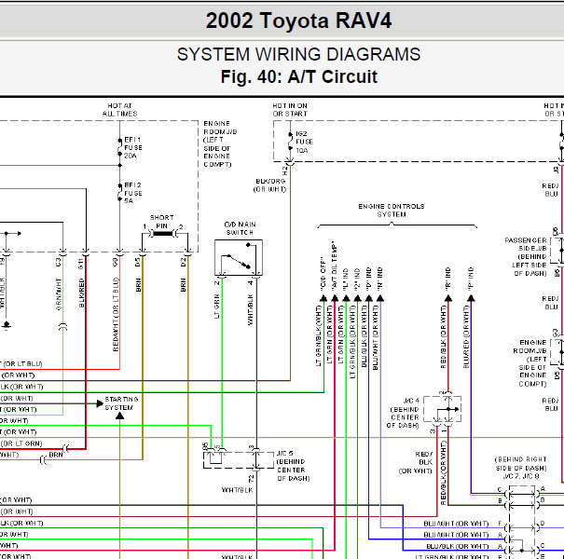Viewport: 564px width, 559px height.
Task: Click 'J/C 5 (BEHIND CENTER OF DASH)' text
Action: (293, 466)
